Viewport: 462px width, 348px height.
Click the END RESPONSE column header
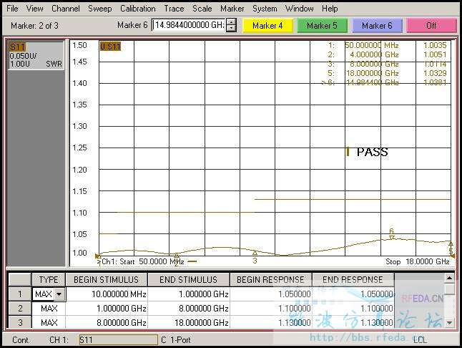(353, 279)
